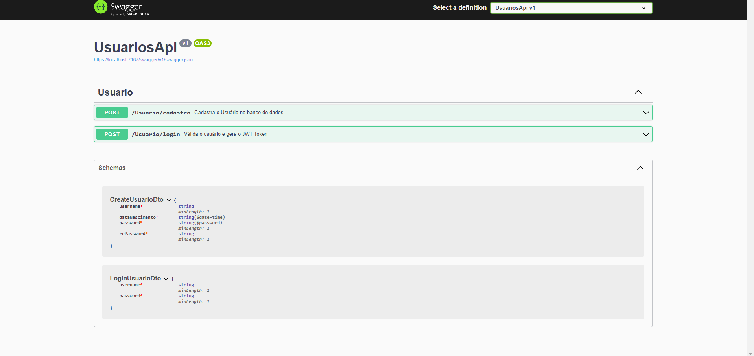Click the v1 version badge
Screen dimensions: 754x356
(185, 43)
